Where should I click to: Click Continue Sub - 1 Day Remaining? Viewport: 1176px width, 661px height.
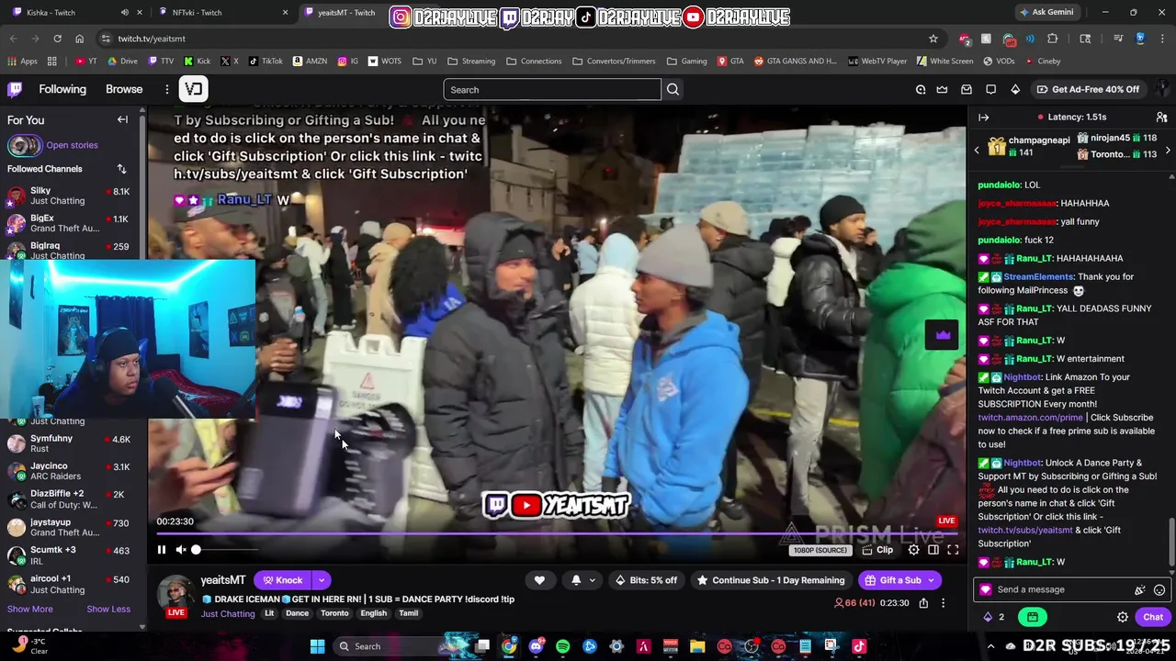coord(770,580)
